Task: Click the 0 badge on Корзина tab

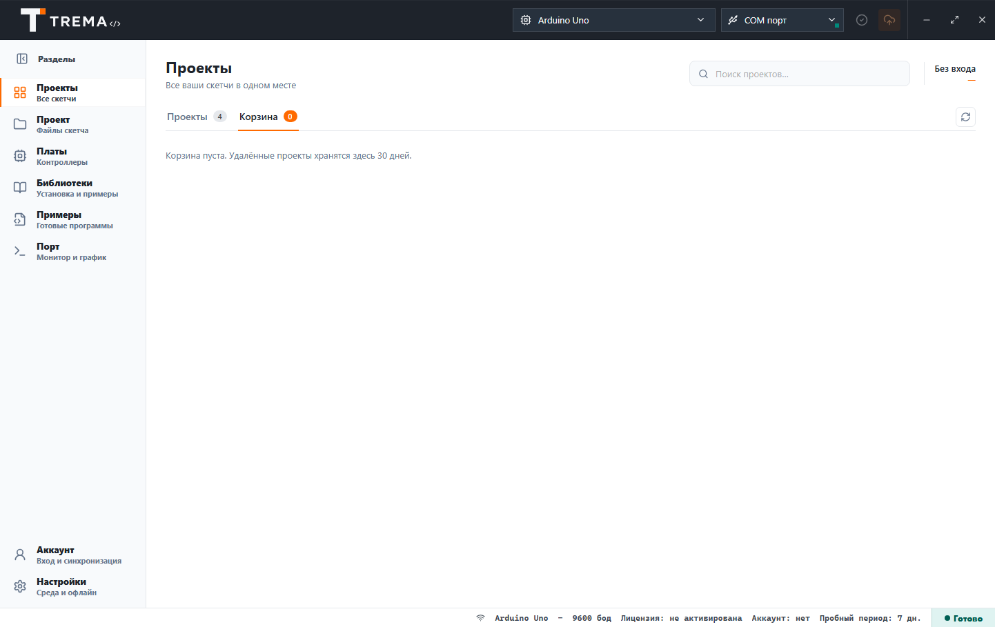Action: pos(290,117)
